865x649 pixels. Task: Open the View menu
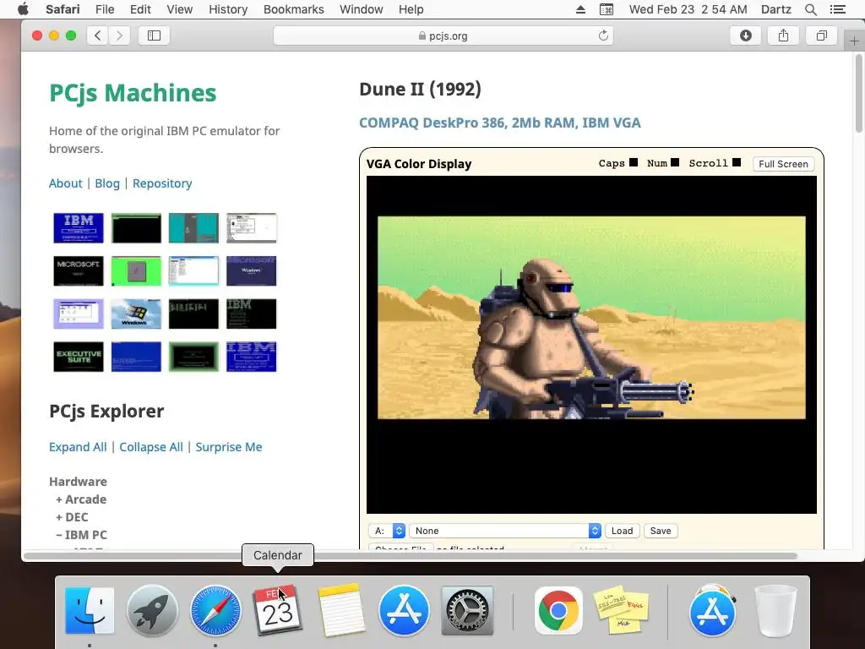pos(180,9)
